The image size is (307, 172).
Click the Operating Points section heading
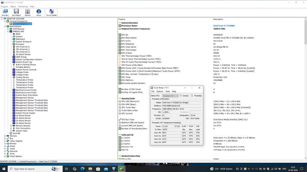pyautogui.click(x=128, y=98)
